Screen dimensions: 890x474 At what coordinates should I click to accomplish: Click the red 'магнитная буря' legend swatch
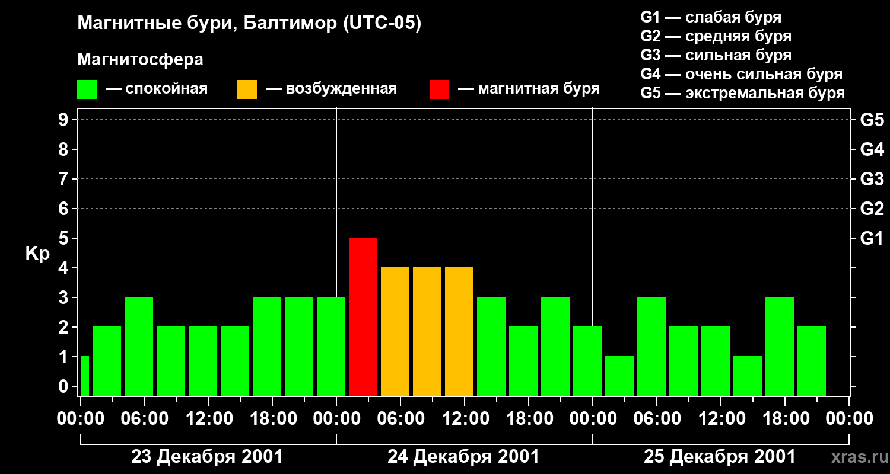click(440, 89)
